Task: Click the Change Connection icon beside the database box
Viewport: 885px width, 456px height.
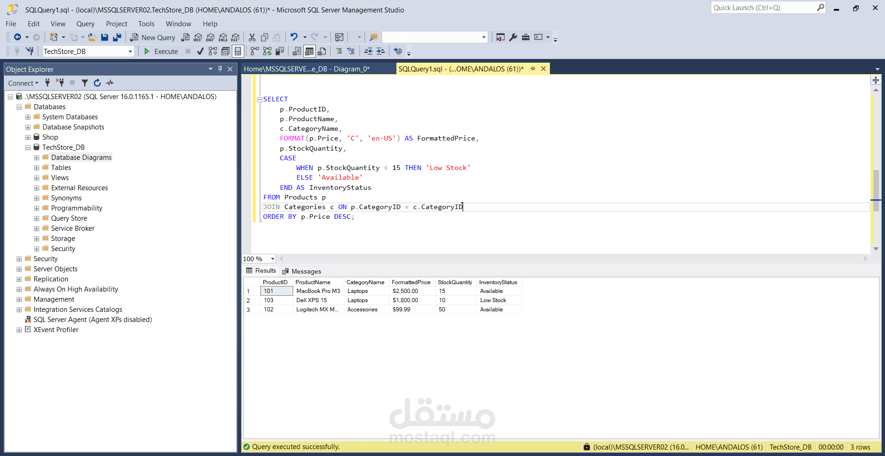Action: [x=30, y=51]
